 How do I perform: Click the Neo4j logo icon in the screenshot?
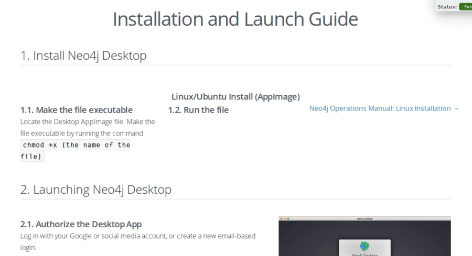click(x=364, y=247)
